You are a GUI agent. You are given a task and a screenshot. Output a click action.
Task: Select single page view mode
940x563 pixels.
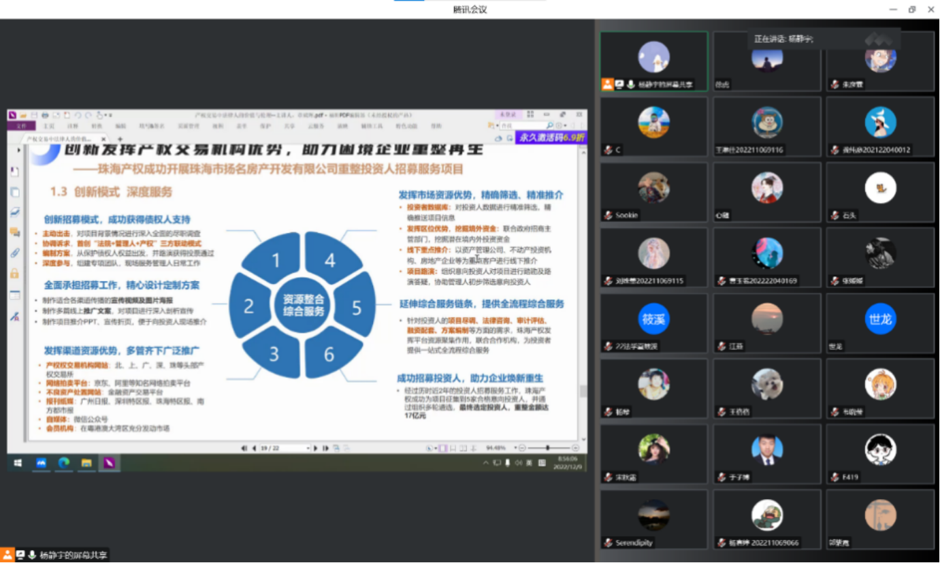click(x=442, y=448)
